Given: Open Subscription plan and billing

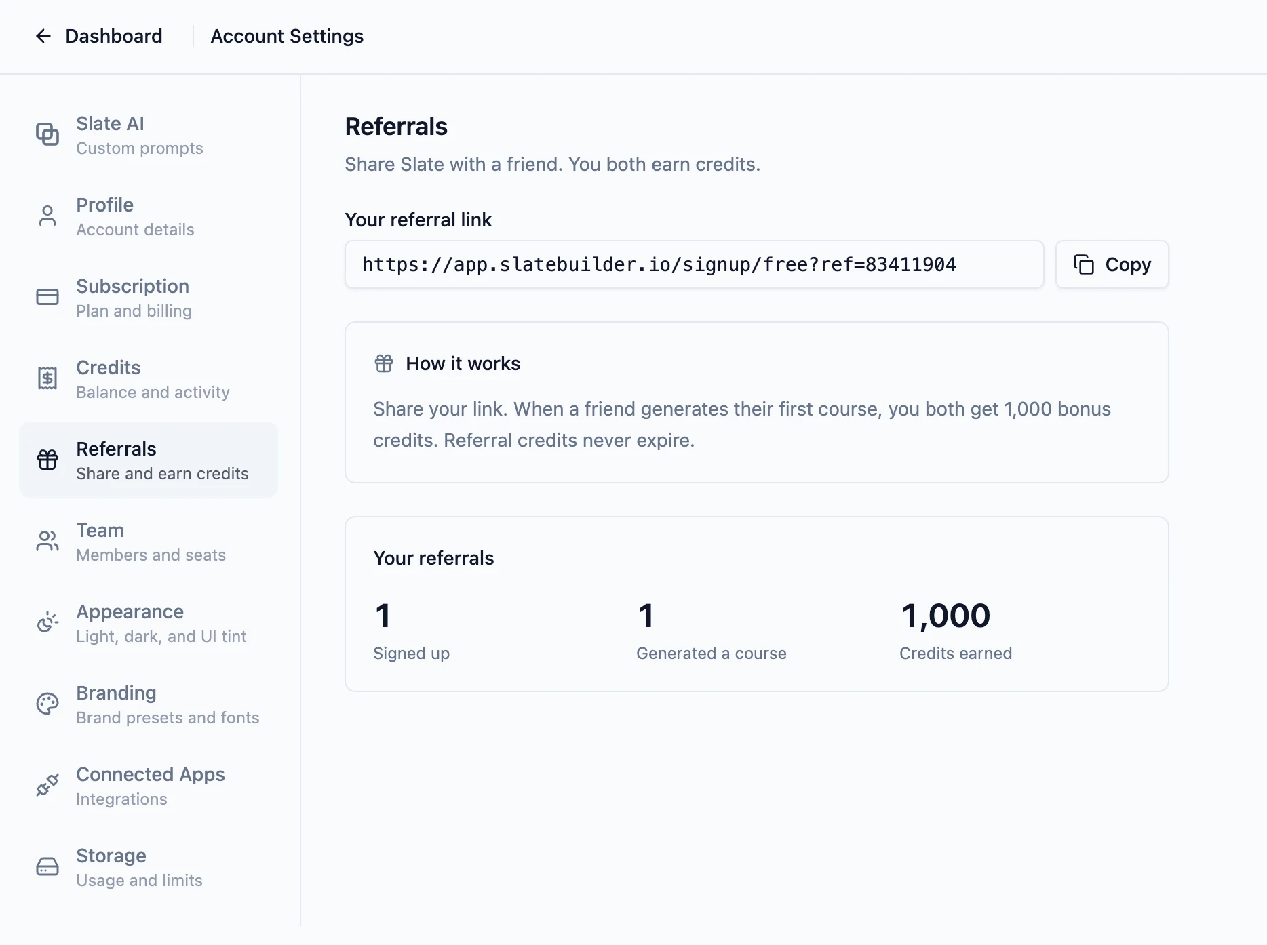Looking at the screenshot, I should [149, 297].
